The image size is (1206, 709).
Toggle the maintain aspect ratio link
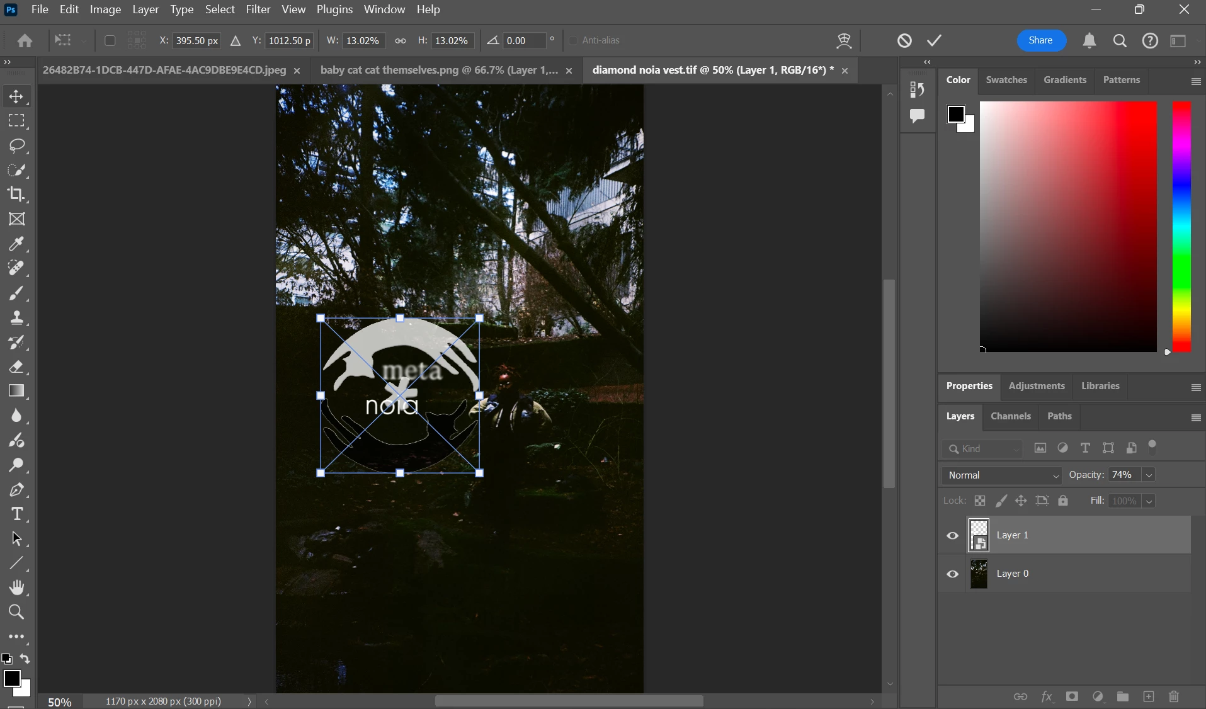coord(401,40)
